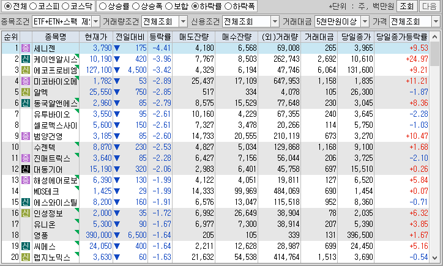Select stock name 수젠텍
The height and width of the screenshot is (266, 443).
44,147
